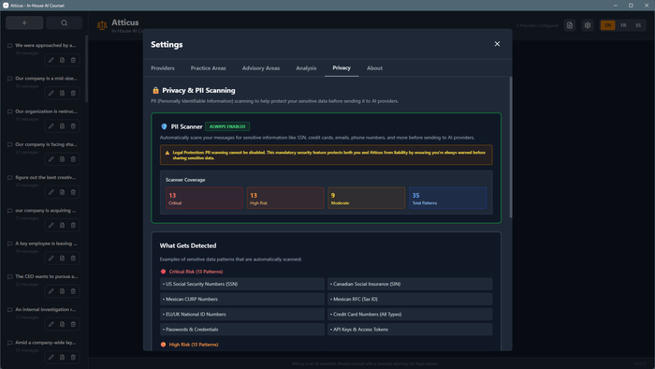The image size is (655, 369).
Task: Open 'An internal investigation r...' conversation
Action: coord(46,310)
